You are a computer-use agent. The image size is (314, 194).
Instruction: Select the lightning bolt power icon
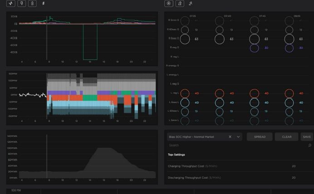pyautogui.click(x=21, y=4)
